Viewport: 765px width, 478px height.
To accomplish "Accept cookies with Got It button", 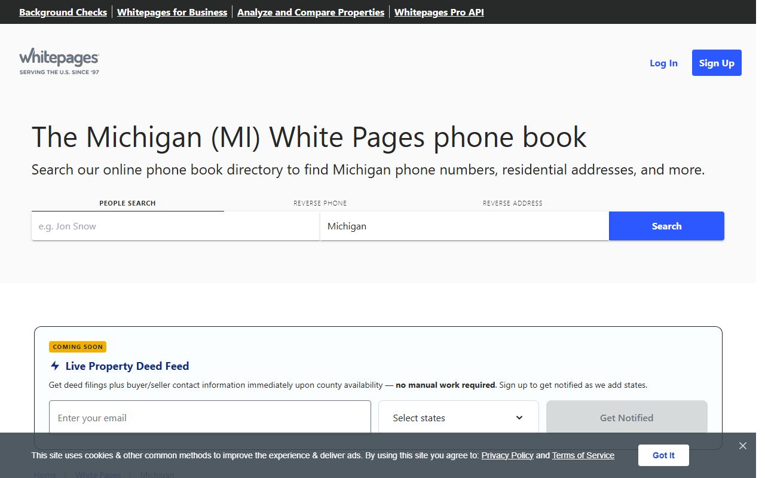I will pyautogui.click(x=663, y=455).
